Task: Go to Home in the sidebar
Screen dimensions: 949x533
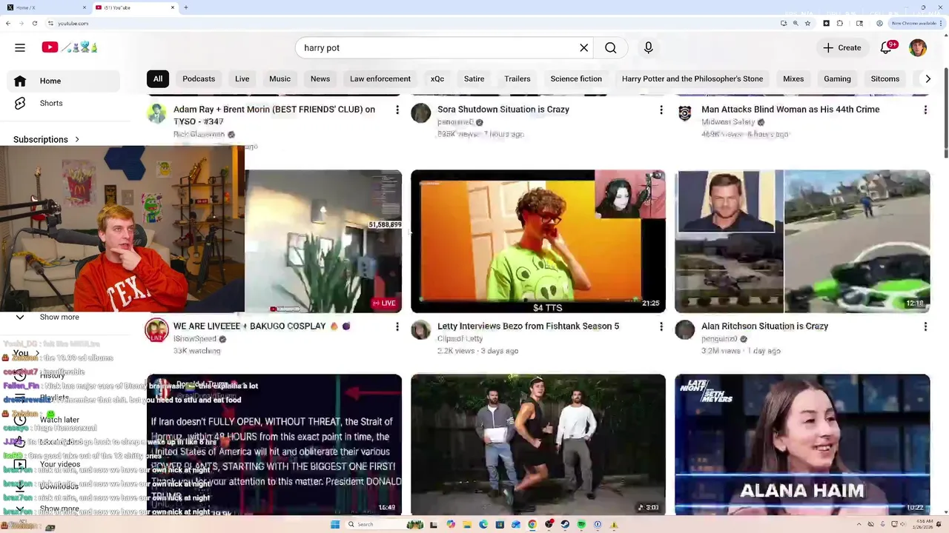Action: (63, 81)
